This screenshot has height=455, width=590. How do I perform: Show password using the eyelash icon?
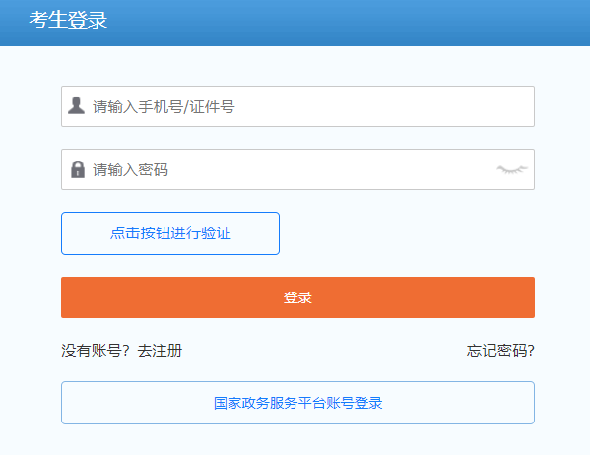click(512, 169)
